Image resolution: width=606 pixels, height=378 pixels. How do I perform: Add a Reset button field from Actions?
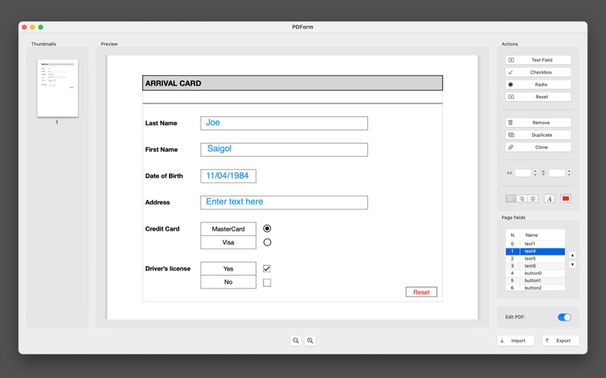click(x=538, y=97)
